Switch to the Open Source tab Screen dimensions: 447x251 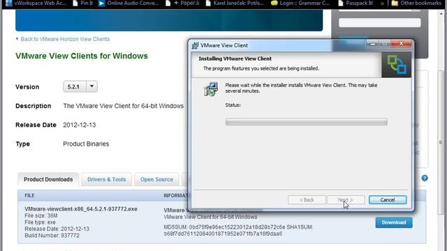(156, 179)
